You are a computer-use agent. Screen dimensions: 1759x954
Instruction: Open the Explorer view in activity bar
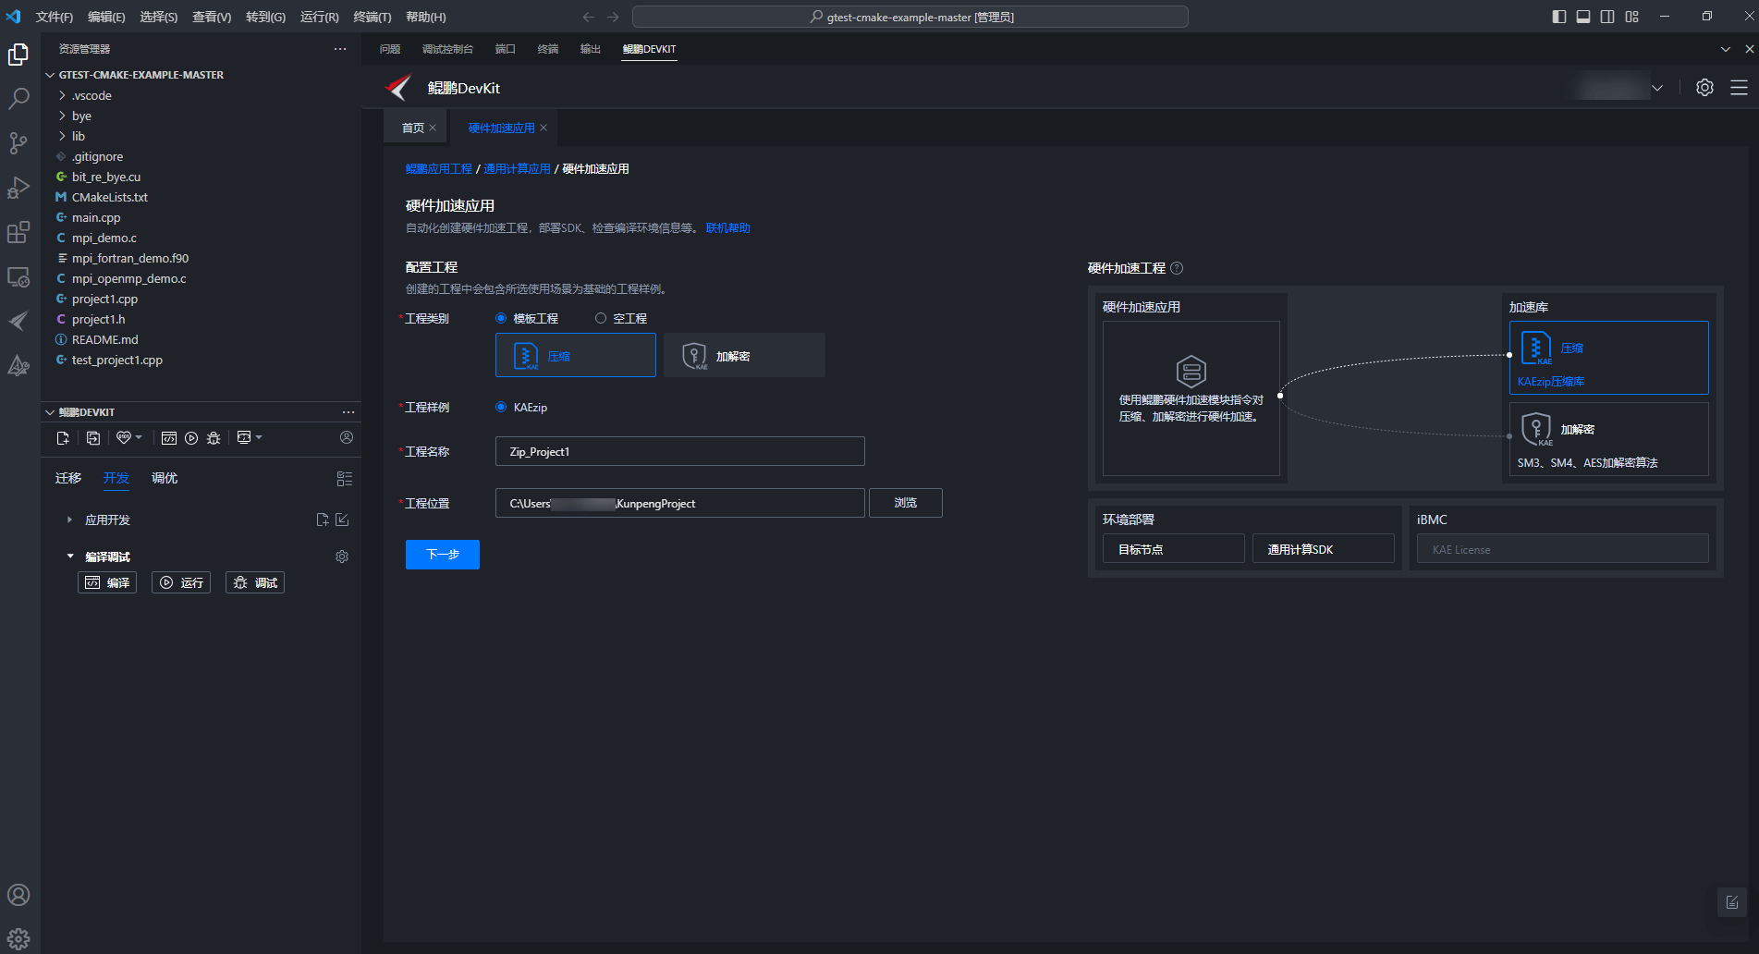[18, 55]
